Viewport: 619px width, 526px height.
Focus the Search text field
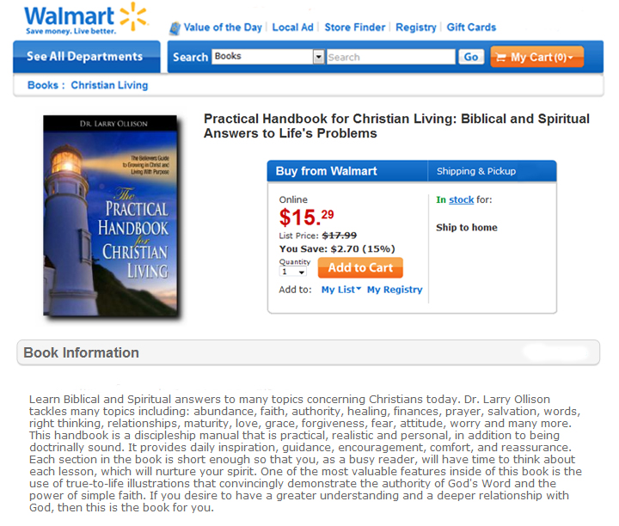[x=391, y=58]
